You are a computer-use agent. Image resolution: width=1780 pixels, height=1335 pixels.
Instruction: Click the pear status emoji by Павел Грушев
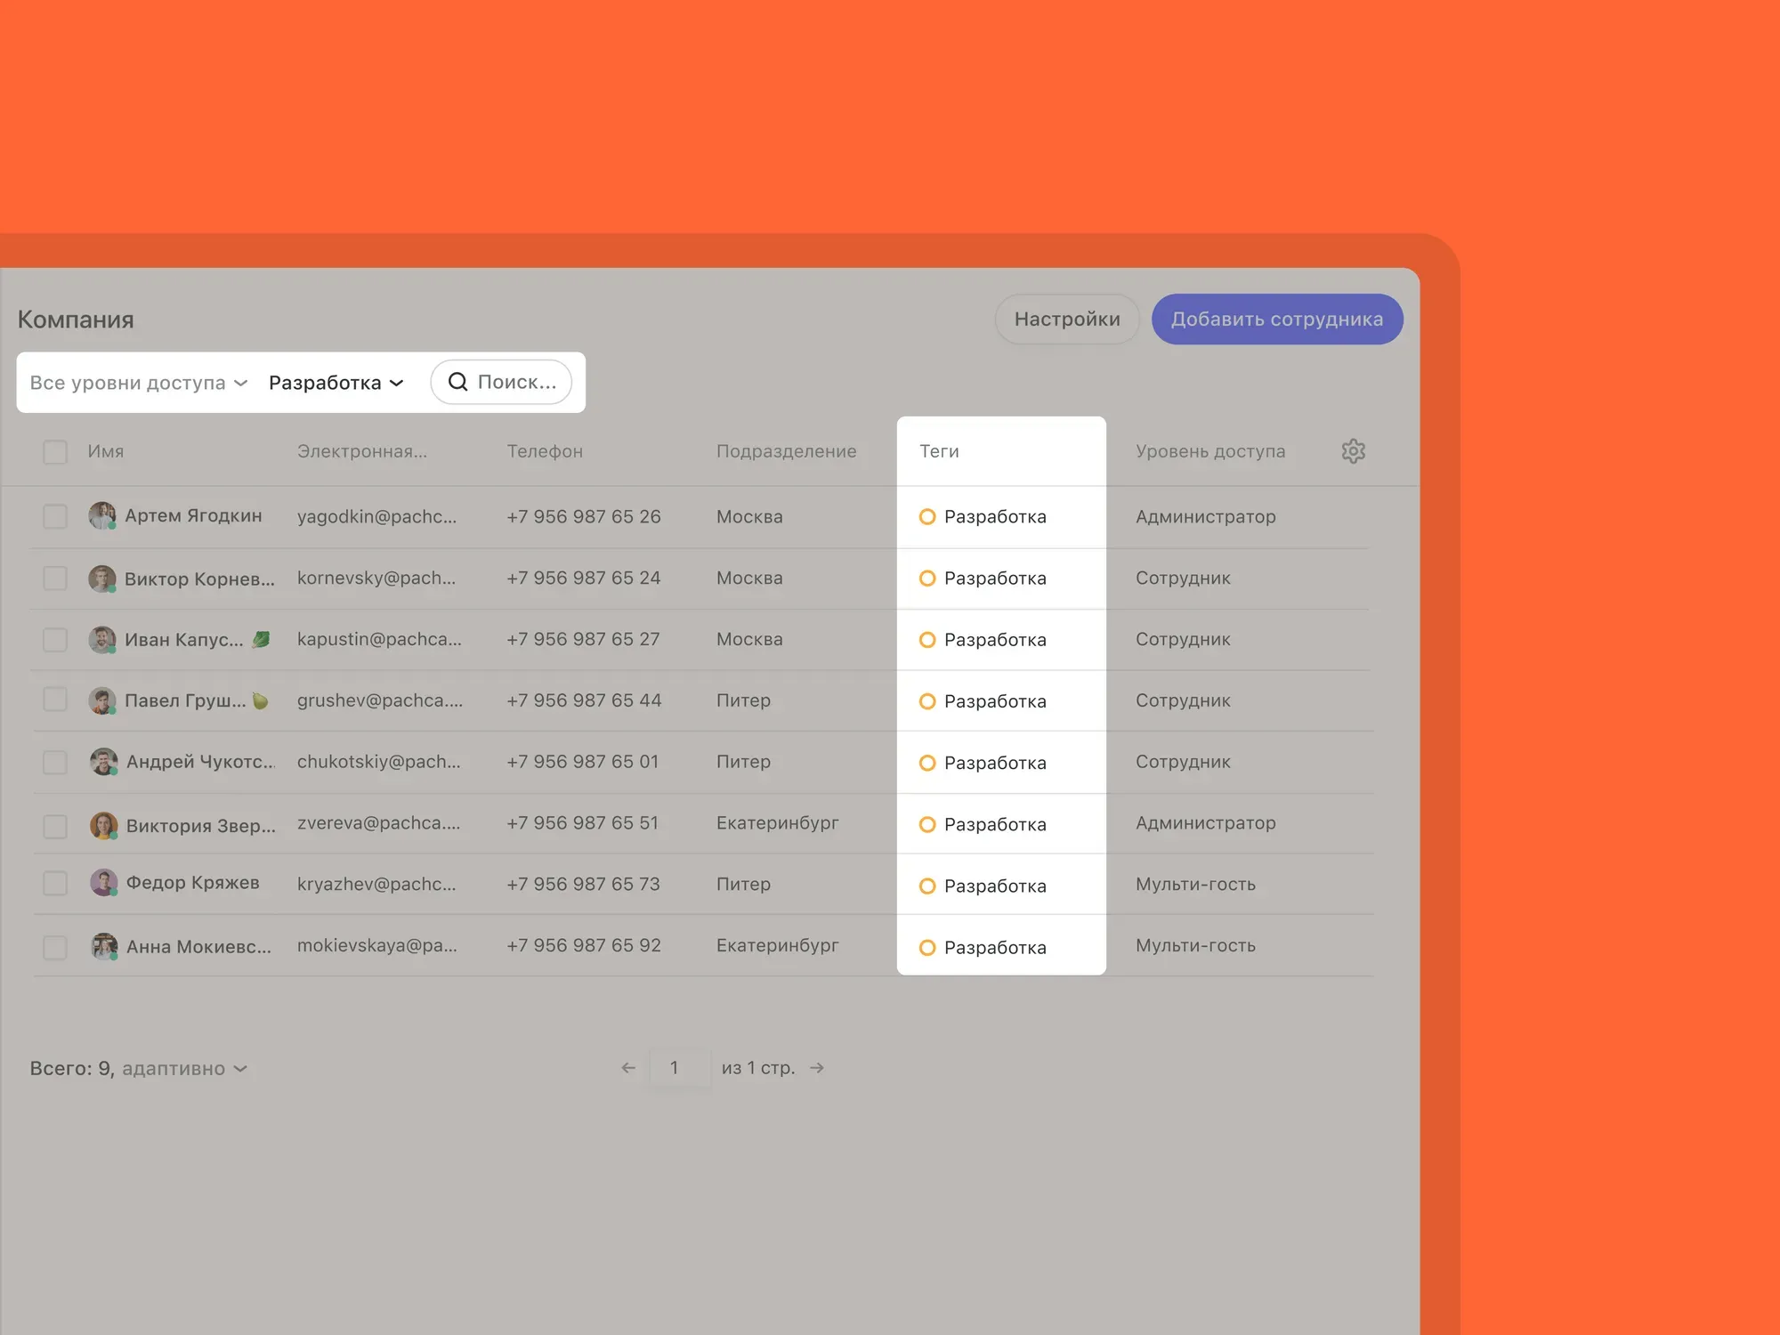(x=260, y=700)
